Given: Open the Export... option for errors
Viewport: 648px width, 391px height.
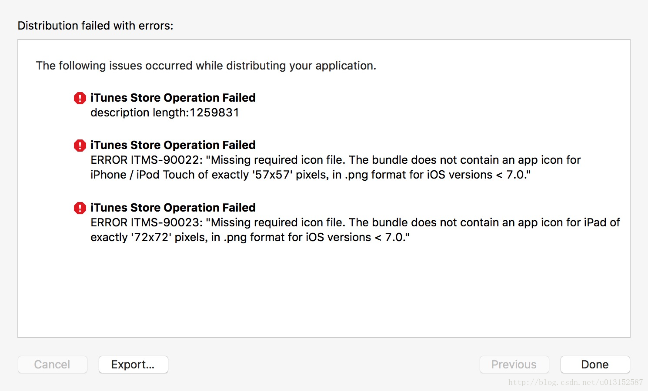Looking at the screenshot, I should coord(133,364).
